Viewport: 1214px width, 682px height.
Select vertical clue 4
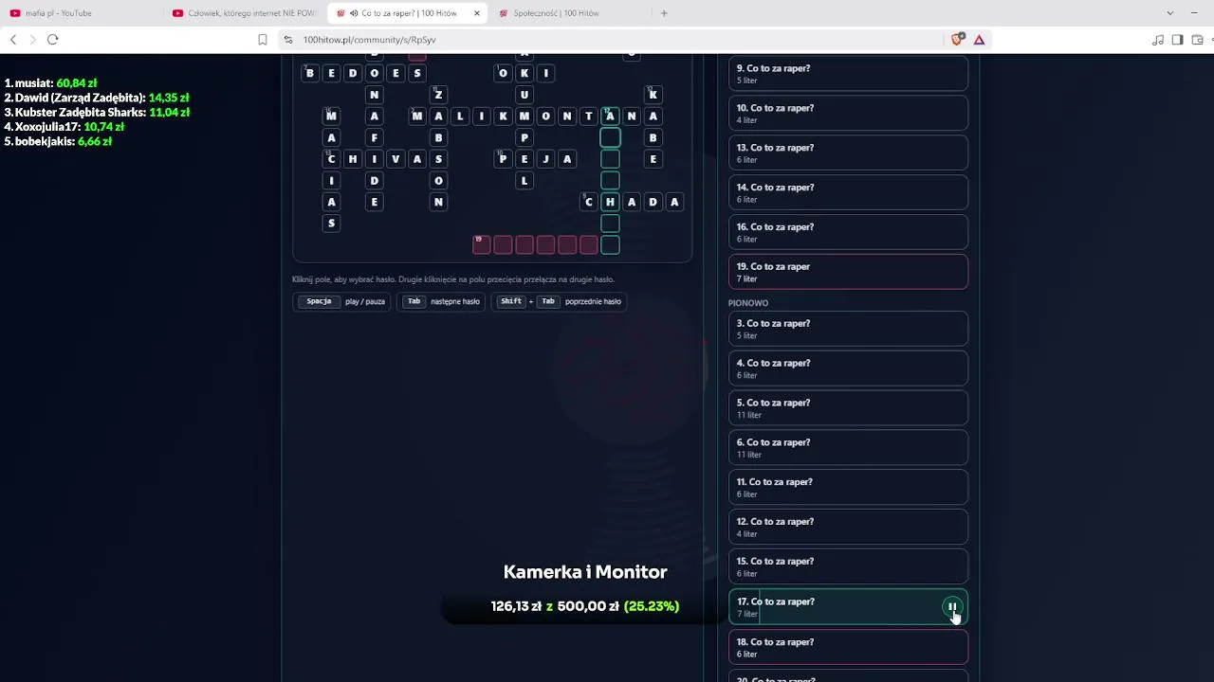[x=848, y=368]
